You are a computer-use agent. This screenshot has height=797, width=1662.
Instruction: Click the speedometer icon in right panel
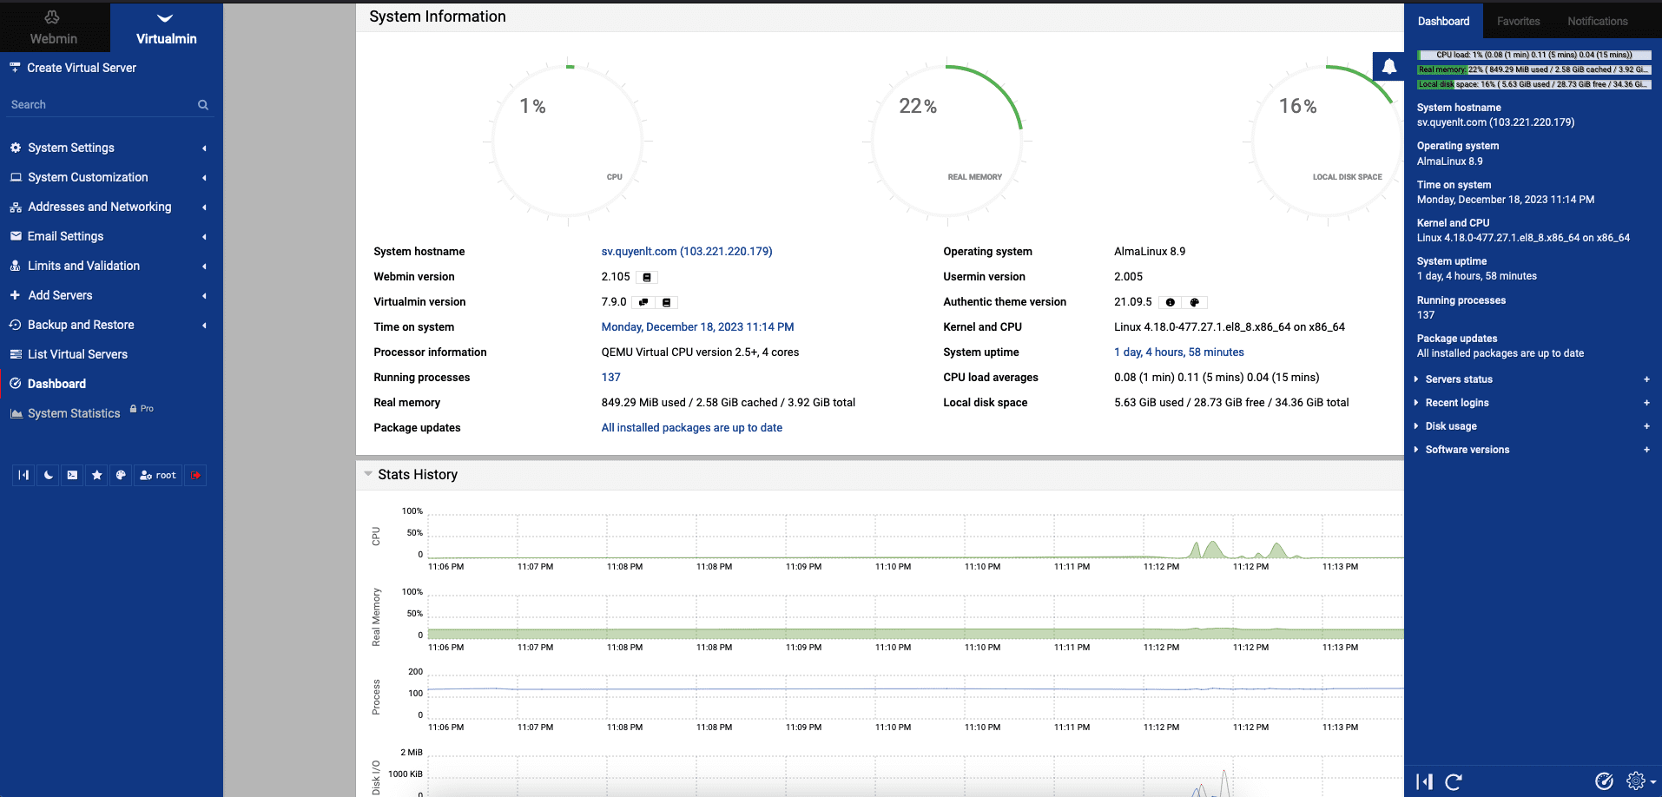(x=1604, y=781)
